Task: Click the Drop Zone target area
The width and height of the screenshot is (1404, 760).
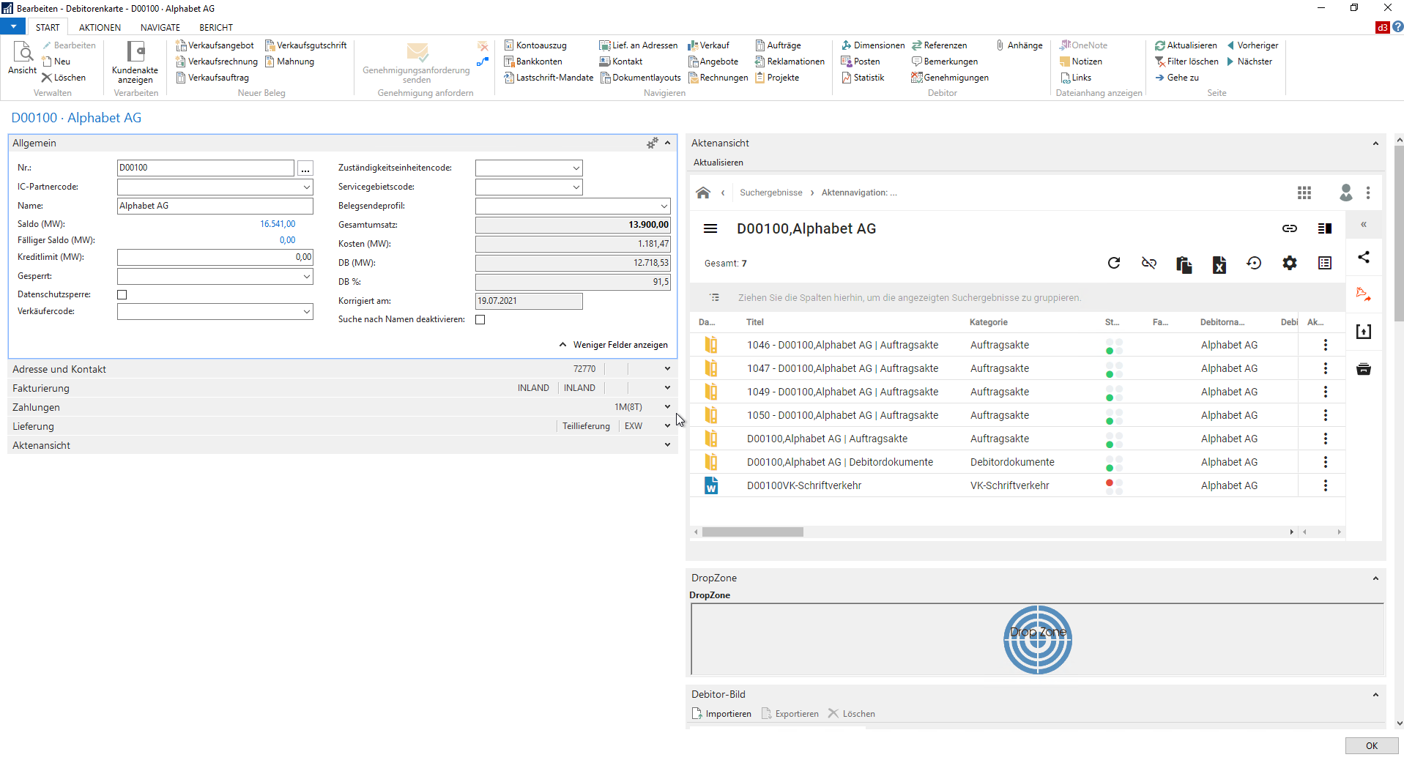Action: [1038, 639]
